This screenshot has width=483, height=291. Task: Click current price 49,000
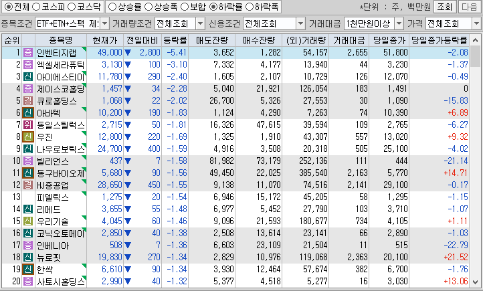click(110, 52)
